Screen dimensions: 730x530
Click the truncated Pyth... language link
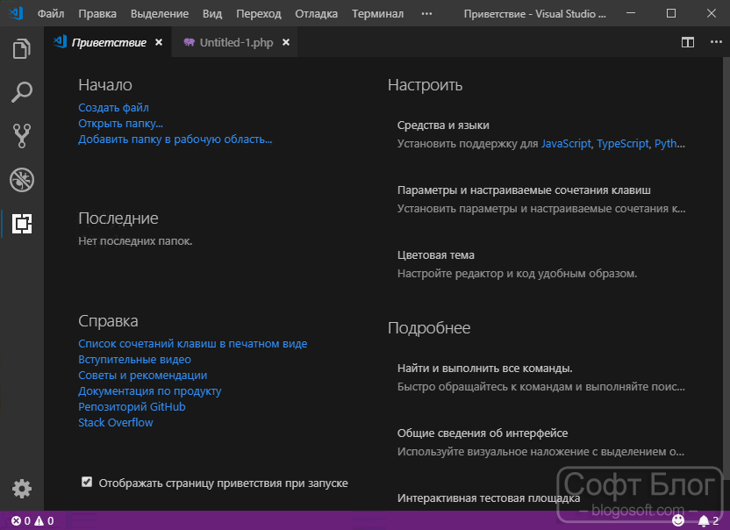[669, 143]
